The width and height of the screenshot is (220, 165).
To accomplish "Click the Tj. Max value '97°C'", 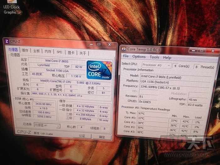I will pos(153,114).
